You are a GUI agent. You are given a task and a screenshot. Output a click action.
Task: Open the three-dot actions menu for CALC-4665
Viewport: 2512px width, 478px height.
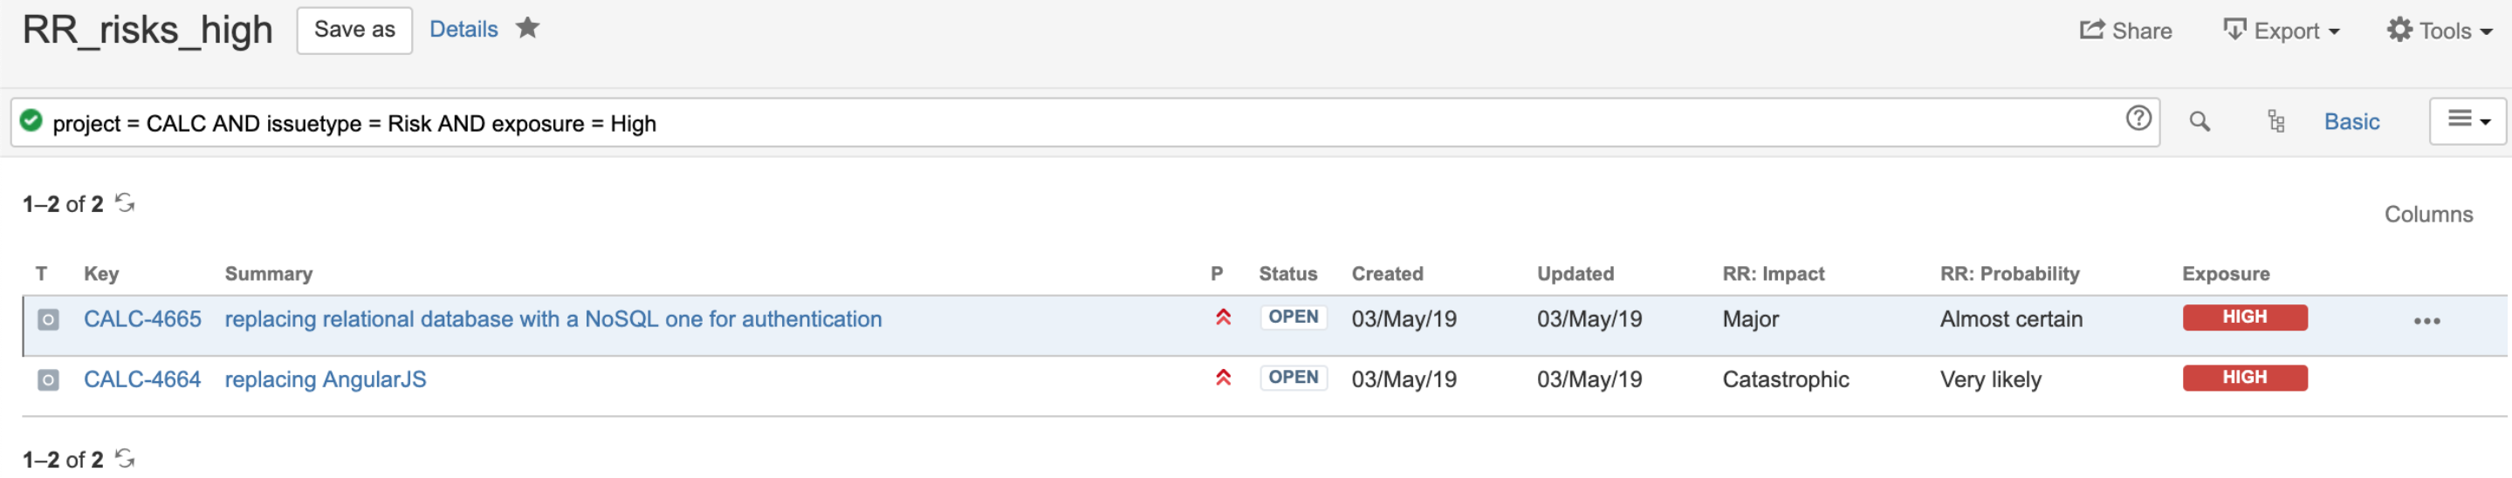(x=2426, y=321)
